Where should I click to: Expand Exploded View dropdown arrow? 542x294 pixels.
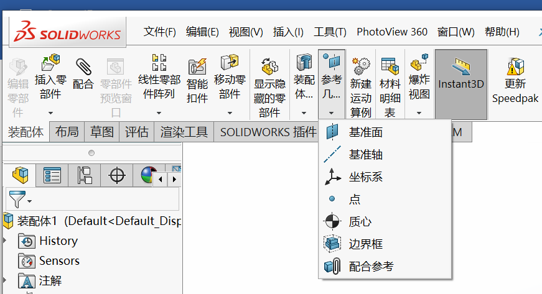pos(419,113)
